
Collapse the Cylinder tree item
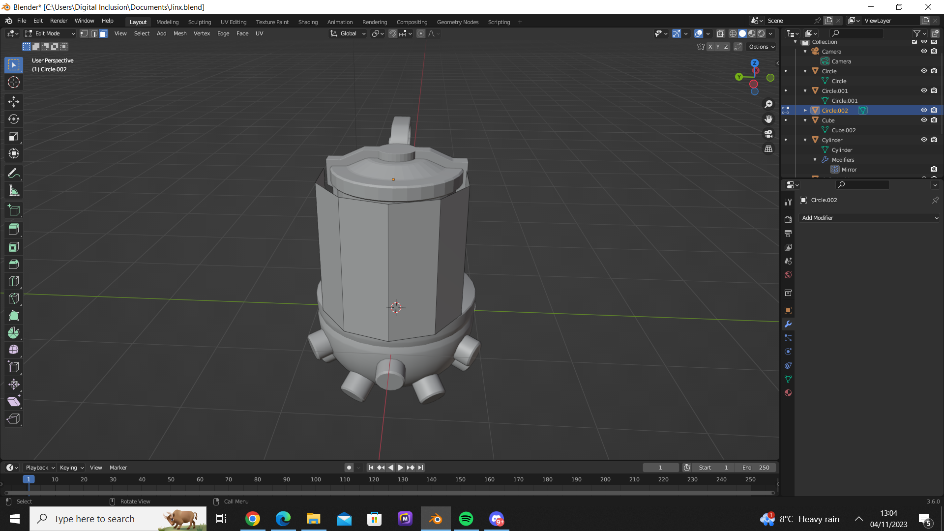pyautogui.click(x=805, y=140)
